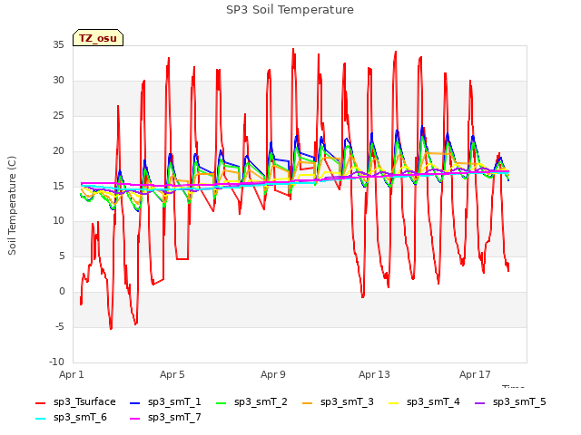Click the purple sp3_smT_5 legend swatch
This screenshot has width=581, height=435.
pos(480,402)
